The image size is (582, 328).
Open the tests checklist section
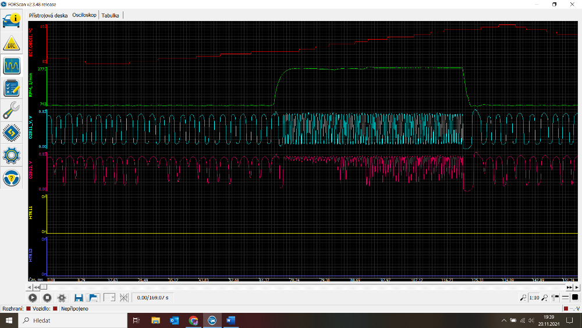point(12,87)
